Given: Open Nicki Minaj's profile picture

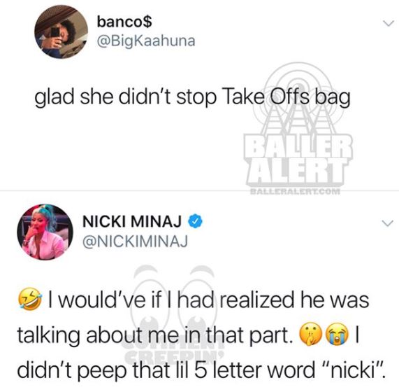Looking at the screenshot, I should click(x=45, y=232).
